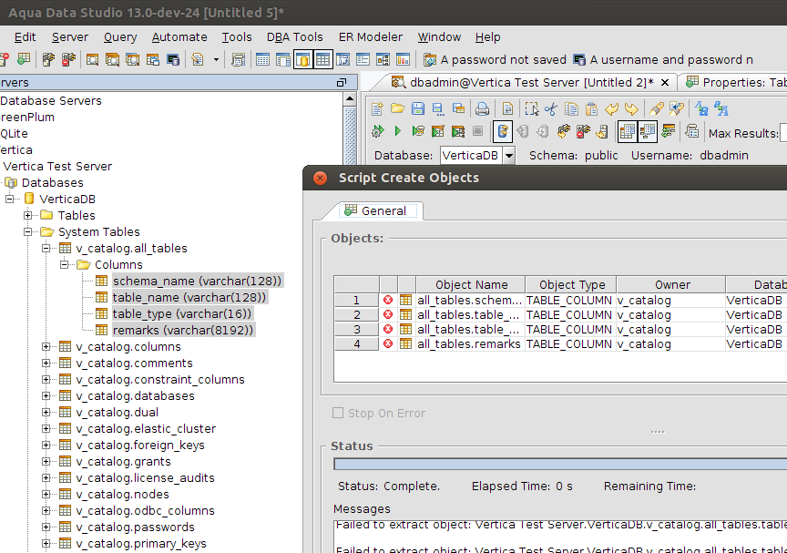Select row 4 all_tables.remarks in Objects
Viewport: 787px width, 553px height.
point(468,344)
